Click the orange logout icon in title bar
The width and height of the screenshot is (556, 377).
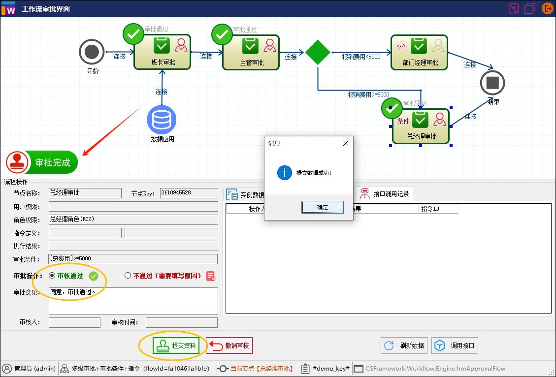pyautogui.click(x=547, y=8)
